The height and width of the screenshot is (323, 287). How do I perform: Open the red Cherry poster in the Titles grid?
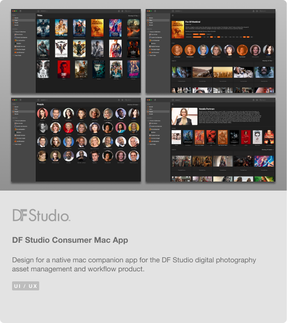tap(64, 69)
